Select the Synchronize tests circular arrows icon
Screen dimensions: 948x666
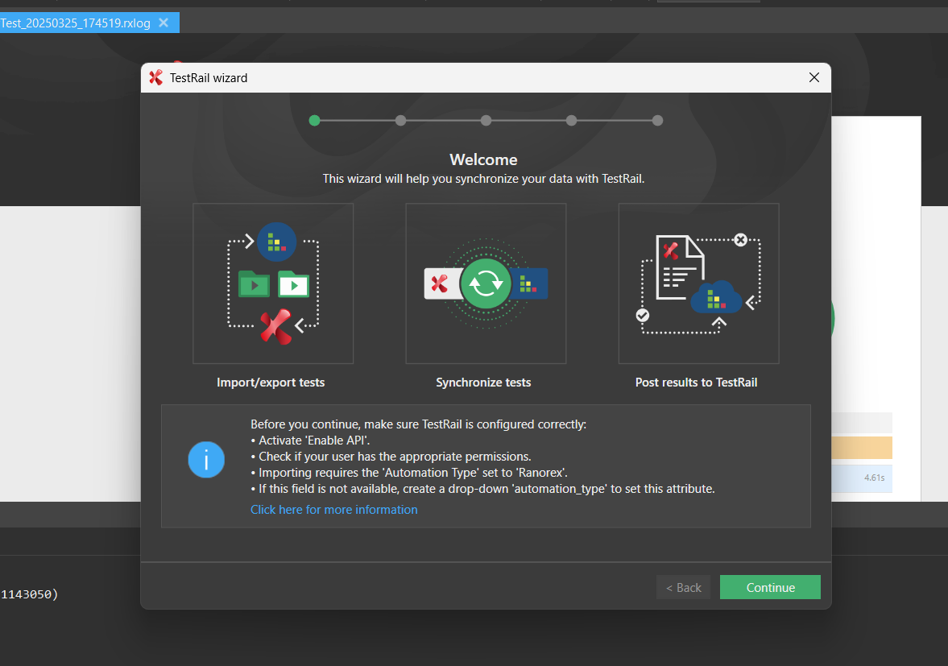(486, 283)
